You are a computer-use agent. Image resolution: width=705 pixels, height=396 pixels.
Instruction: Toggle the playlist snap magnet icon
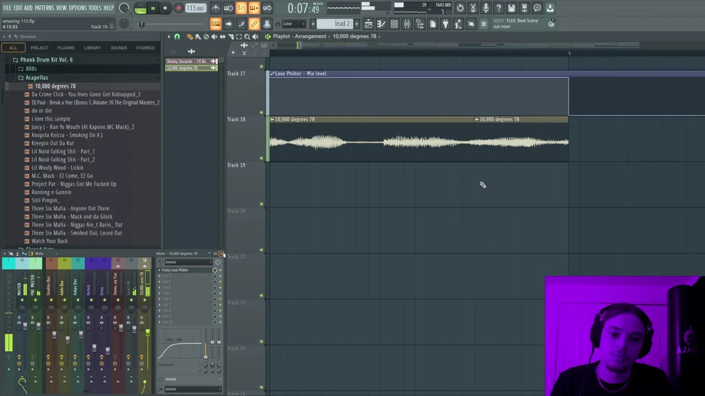(x=177, y=37)
